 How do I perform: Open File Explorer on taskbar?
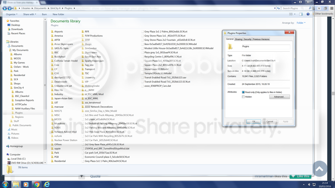click(x=16, y=184)
